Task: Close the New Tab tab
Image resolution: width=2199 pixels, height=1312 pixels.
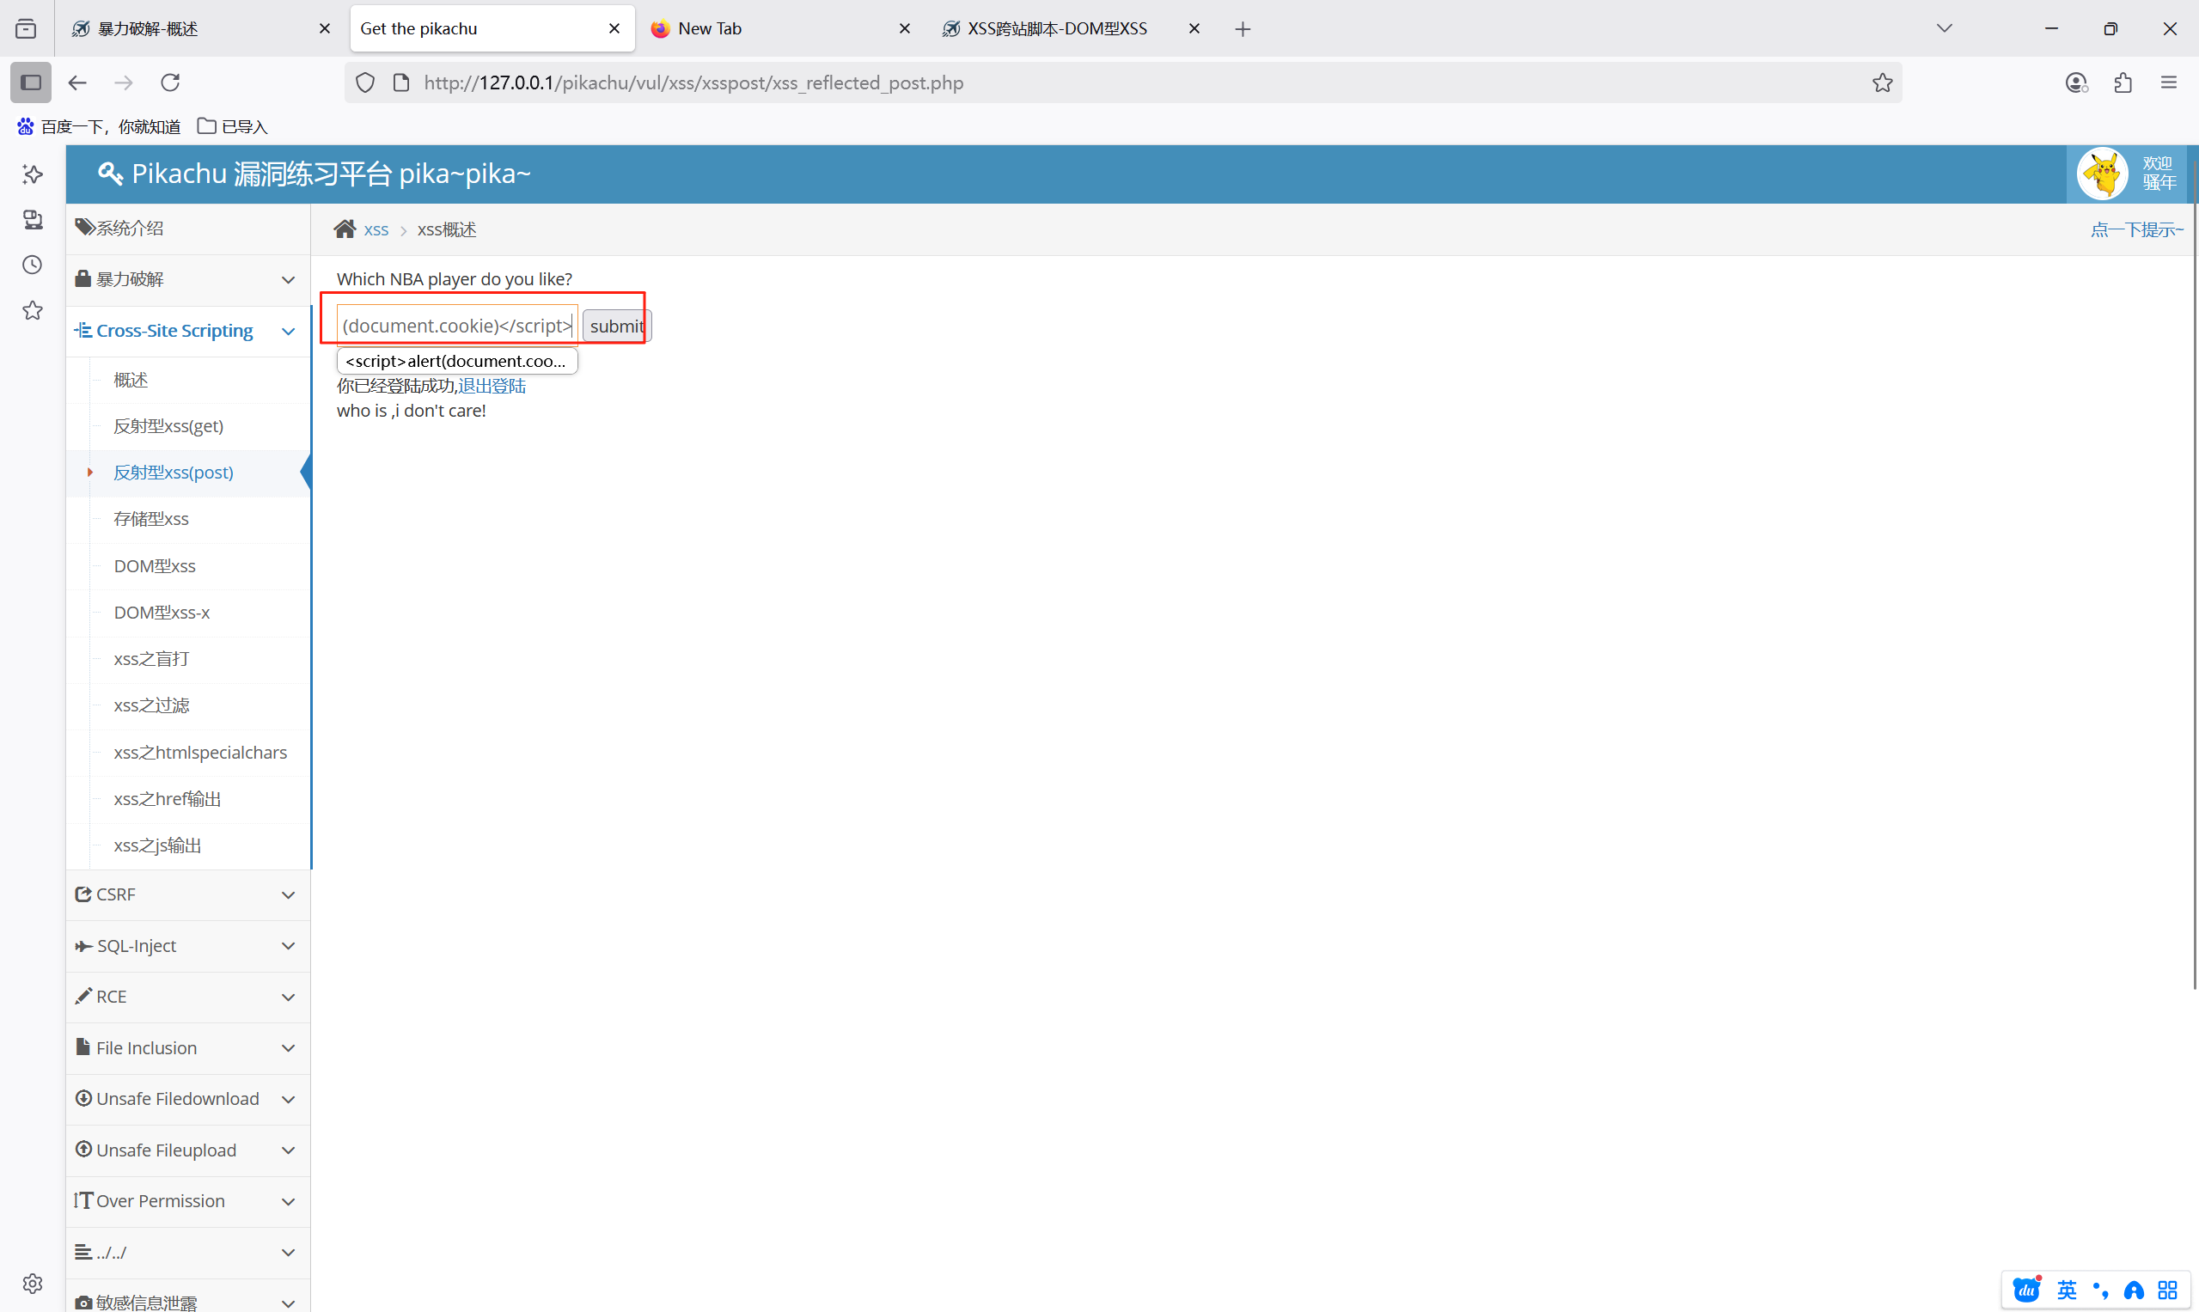Action: coord(905,29)
